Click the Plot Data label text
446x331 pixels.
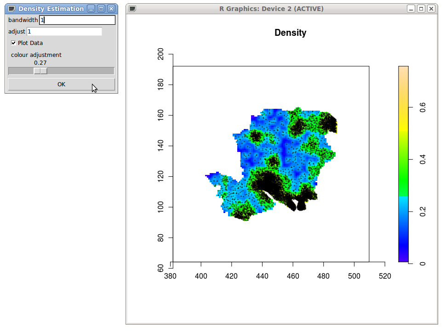30,43
